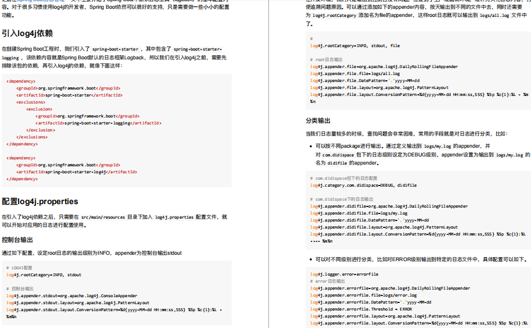
Task: Click the "errorfile.Threshold = ERROR" code line
Action: click(361, 309)
